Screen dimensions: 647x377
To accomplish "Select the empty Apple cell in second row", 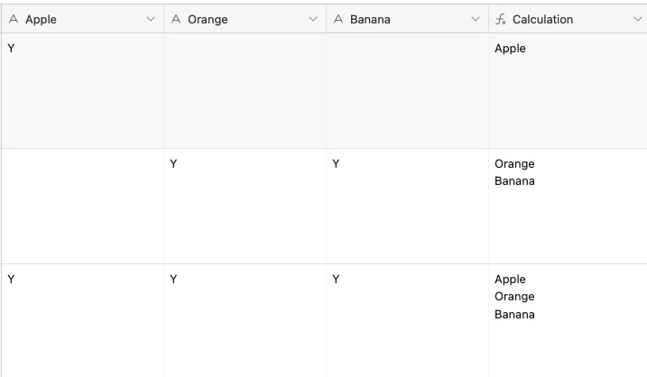I will [82, 207].
